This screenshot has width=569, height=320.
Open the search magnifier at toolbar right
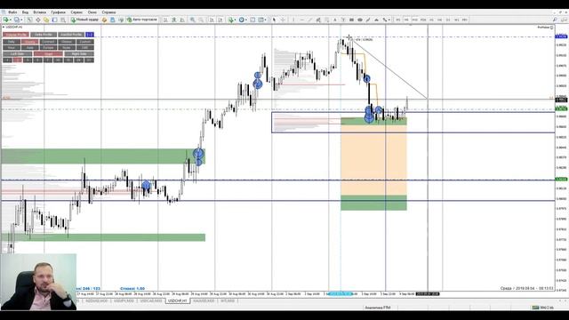point(555,20)
